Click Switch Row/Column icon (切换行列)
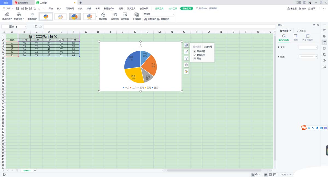Viewport: 328px width, 177px height. 115,16
